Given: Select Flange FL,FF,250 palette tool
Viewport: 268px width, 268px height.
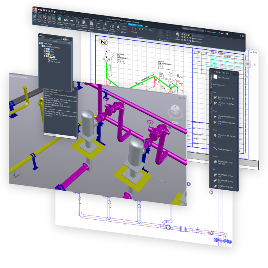Looking at the screenshot, I should [224, 136].
